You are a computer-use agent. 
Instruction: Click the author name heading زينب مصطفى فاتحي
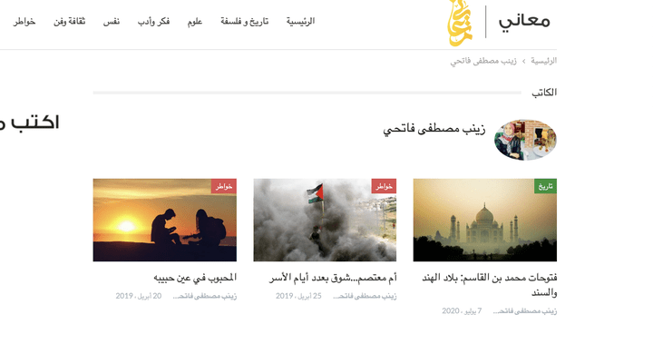pos(434,129)
